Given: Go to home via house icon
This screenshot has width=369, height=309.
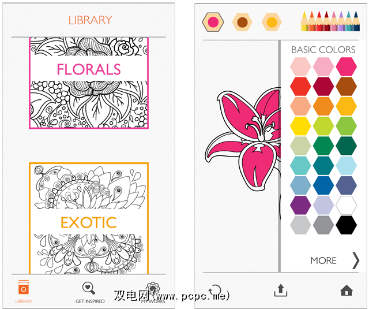Looking at the screenshot, I should pyautogui.click(x=347, y=290).
